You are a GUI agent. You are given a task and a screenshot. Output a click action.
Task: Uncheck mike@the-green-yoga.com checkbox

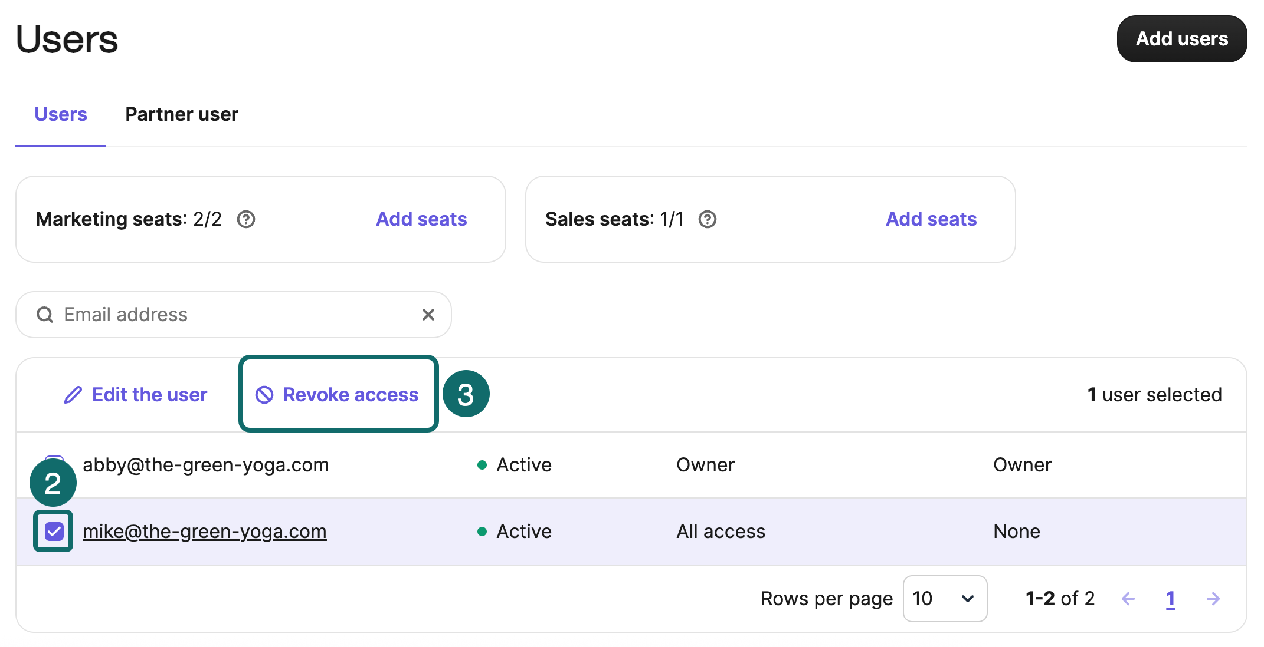54,532
